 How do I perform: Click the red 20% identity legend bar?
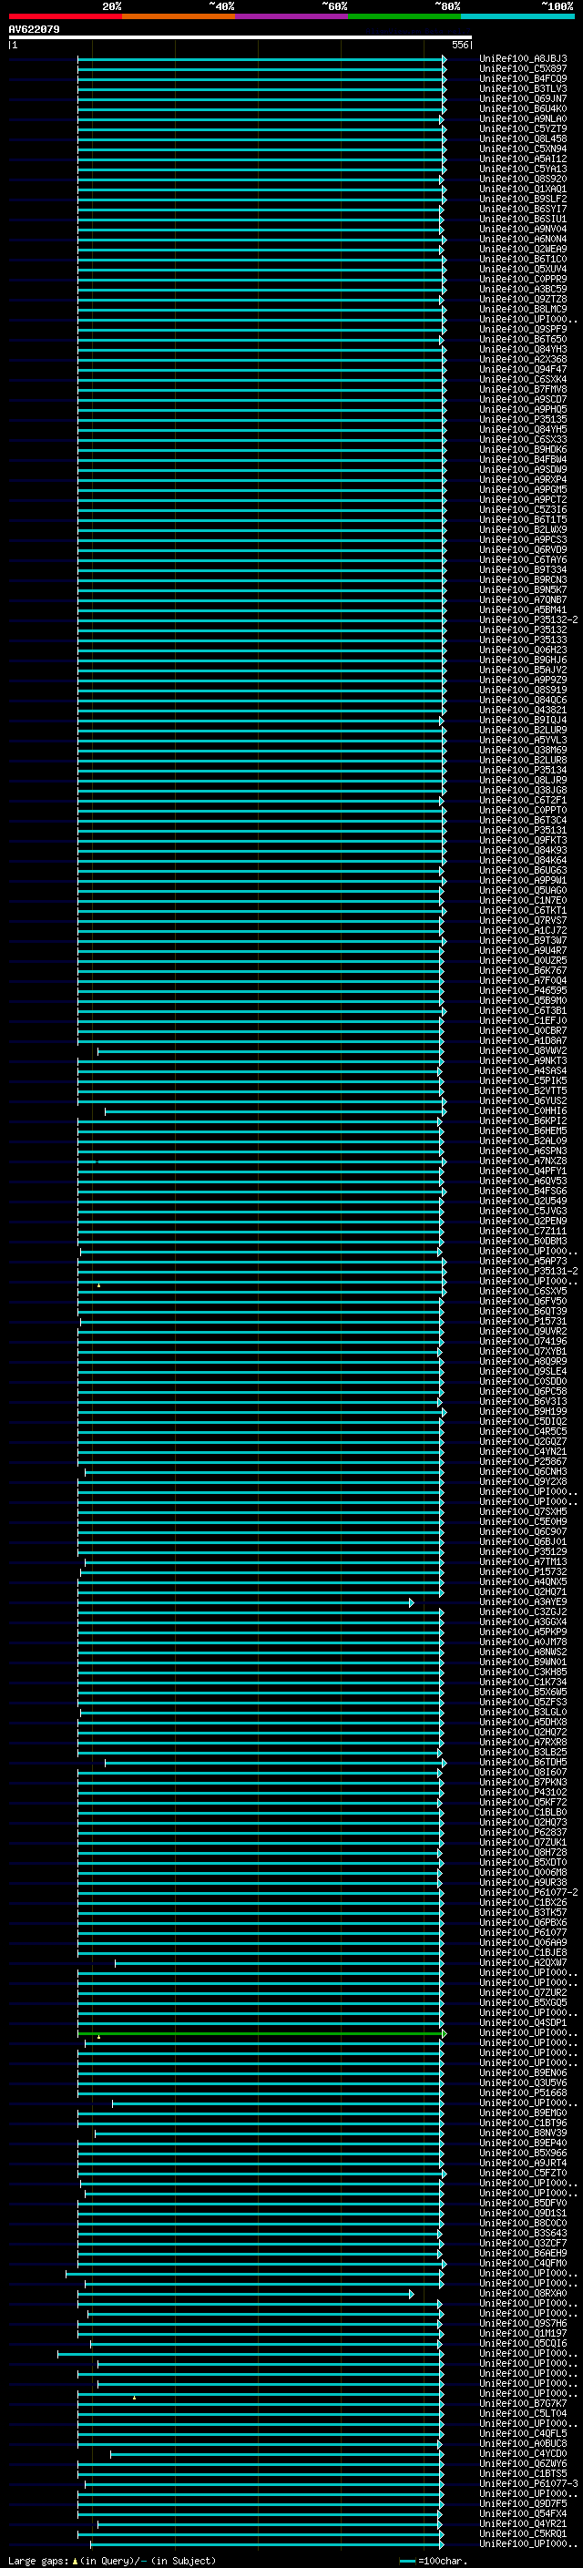tap(65, 16)
